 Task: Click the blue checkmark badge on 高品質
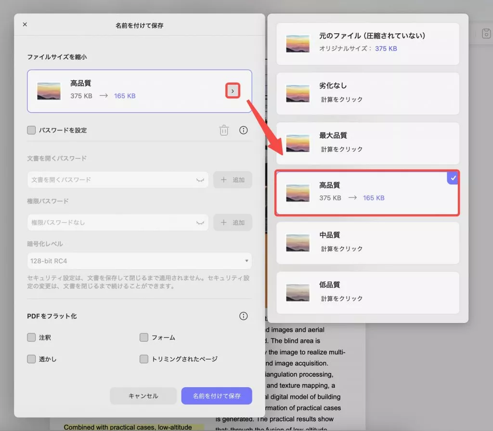pyautogui.click(x=452, y=178)
